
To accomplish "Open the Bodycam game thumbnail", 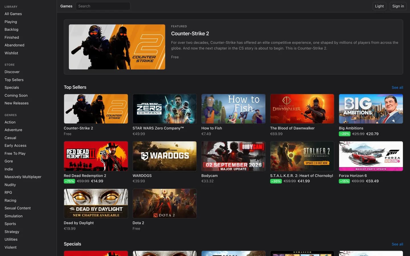I will point(233,156).
